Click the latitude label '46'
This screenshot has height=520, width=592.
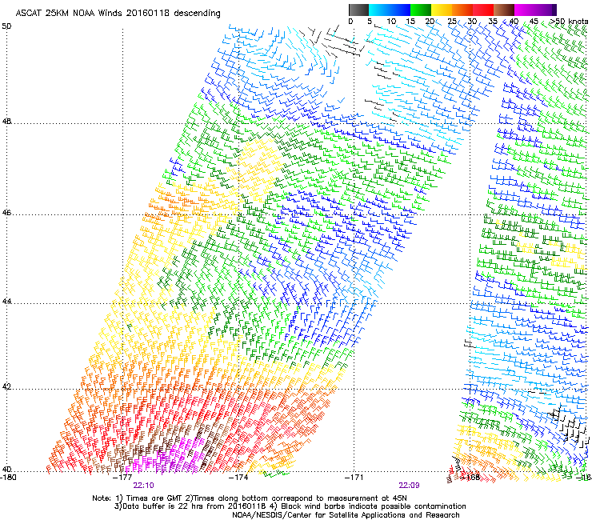pos(6,213)
